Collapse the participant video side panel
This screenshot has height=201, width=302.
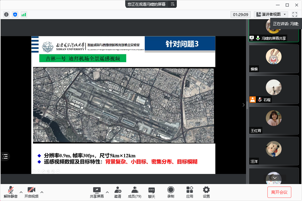click(243, 105)
